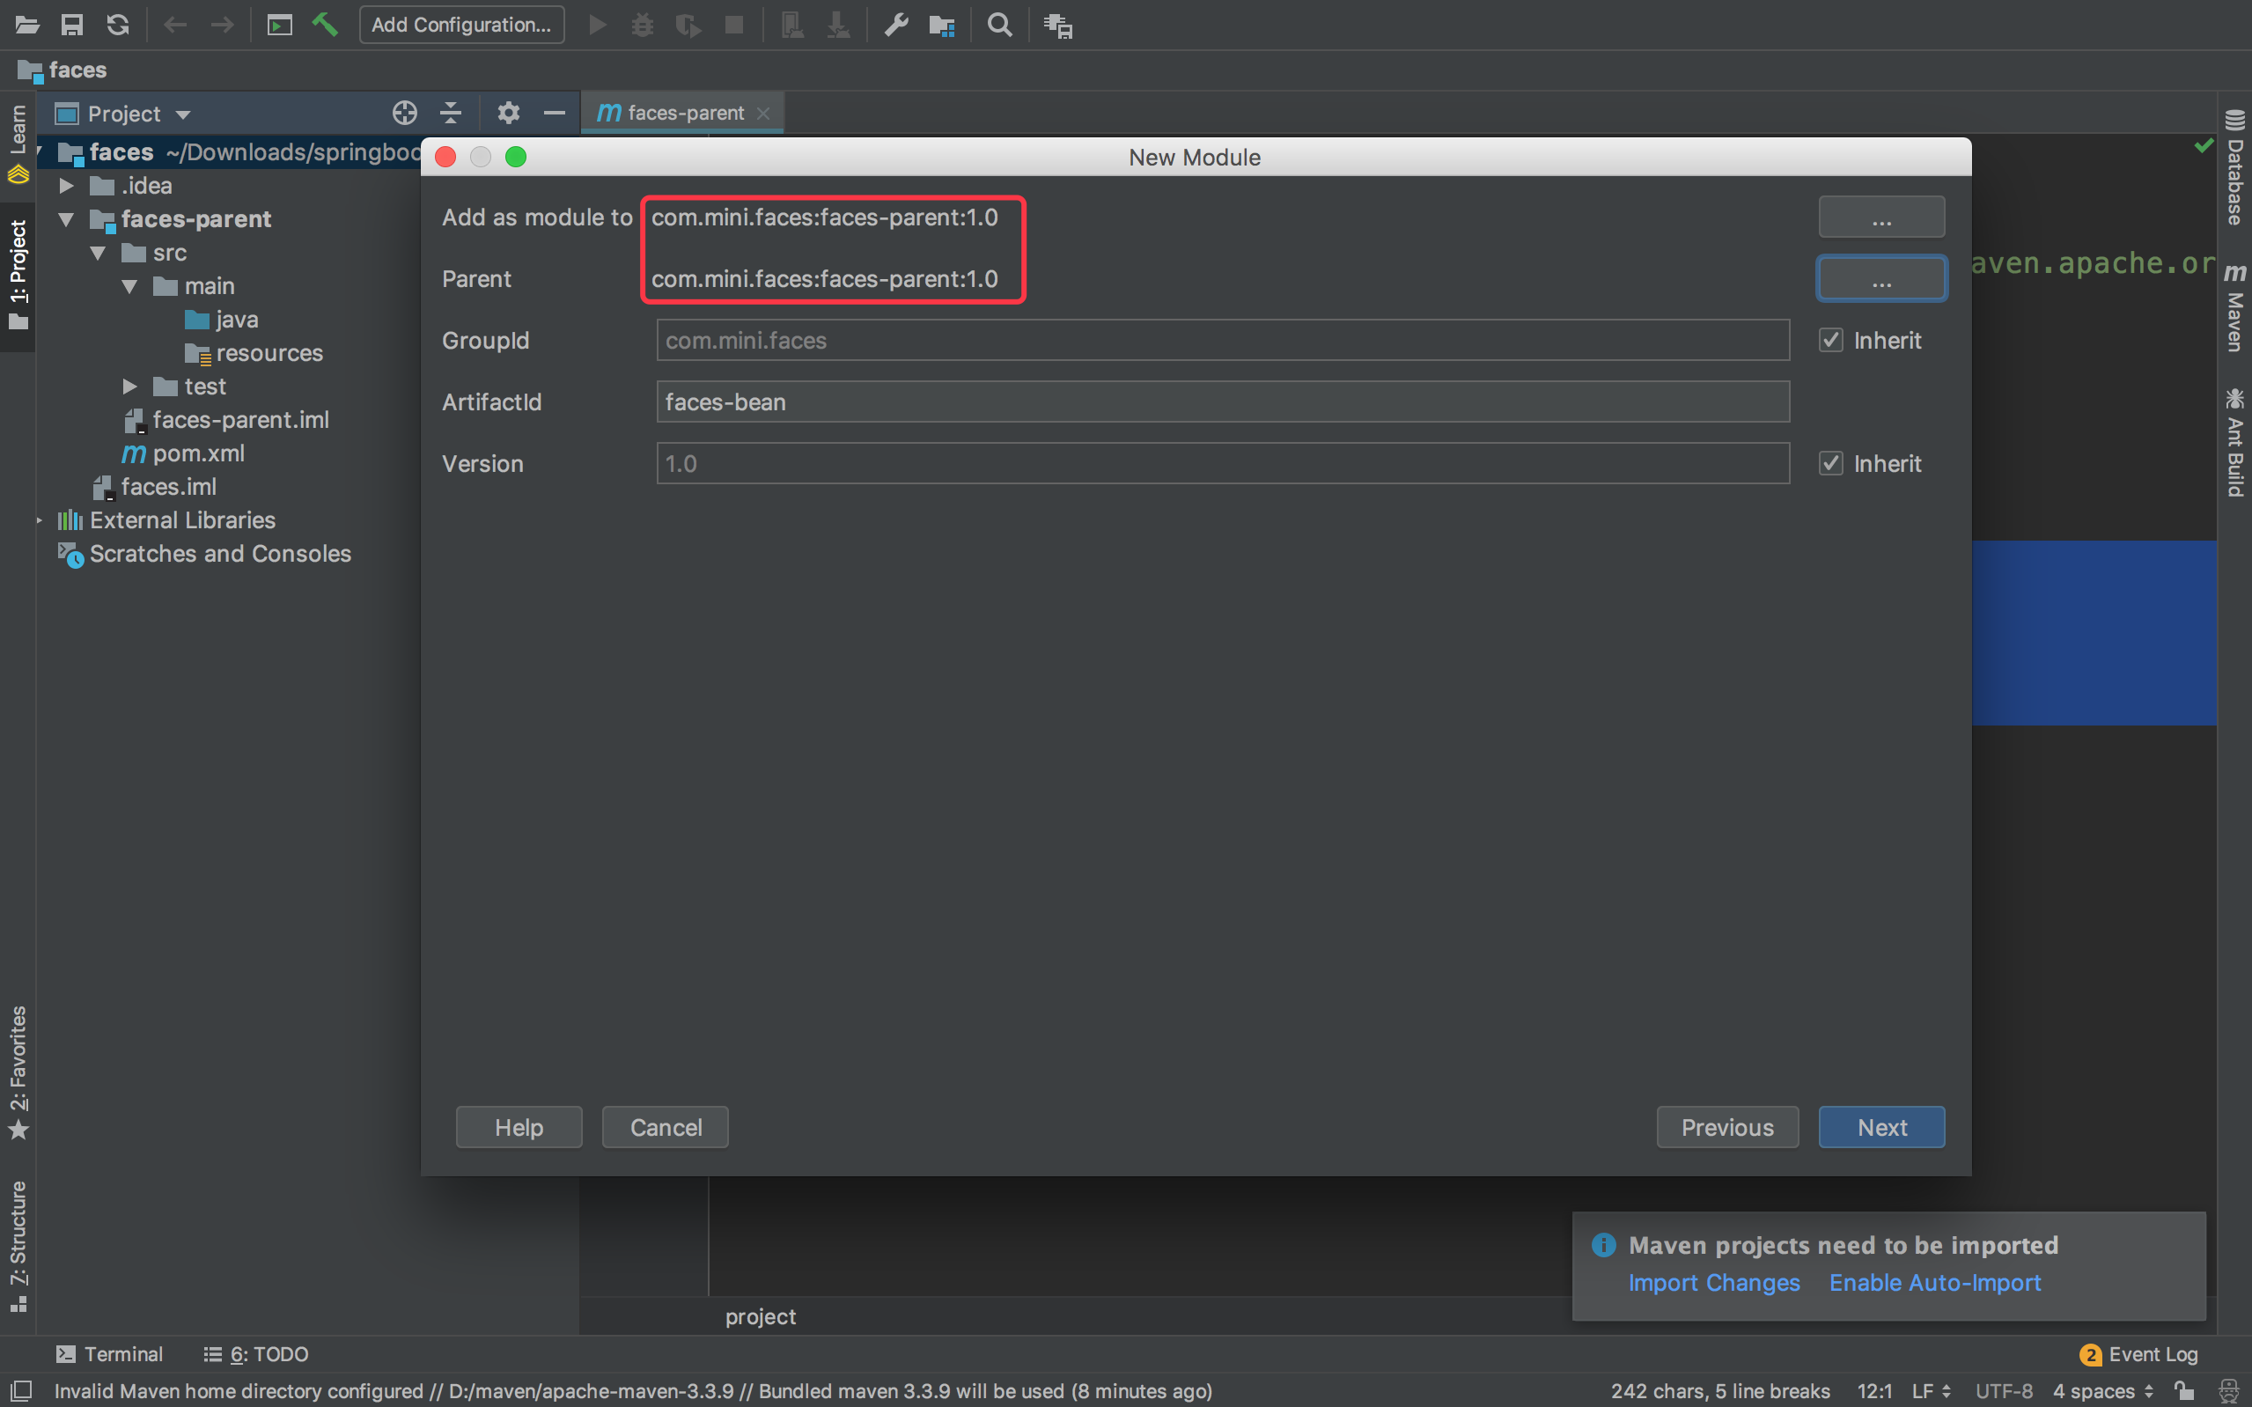Click Enable Auto-Import link
This screenshot has height=1407, width=2252.
(x=1934, y=1282)
